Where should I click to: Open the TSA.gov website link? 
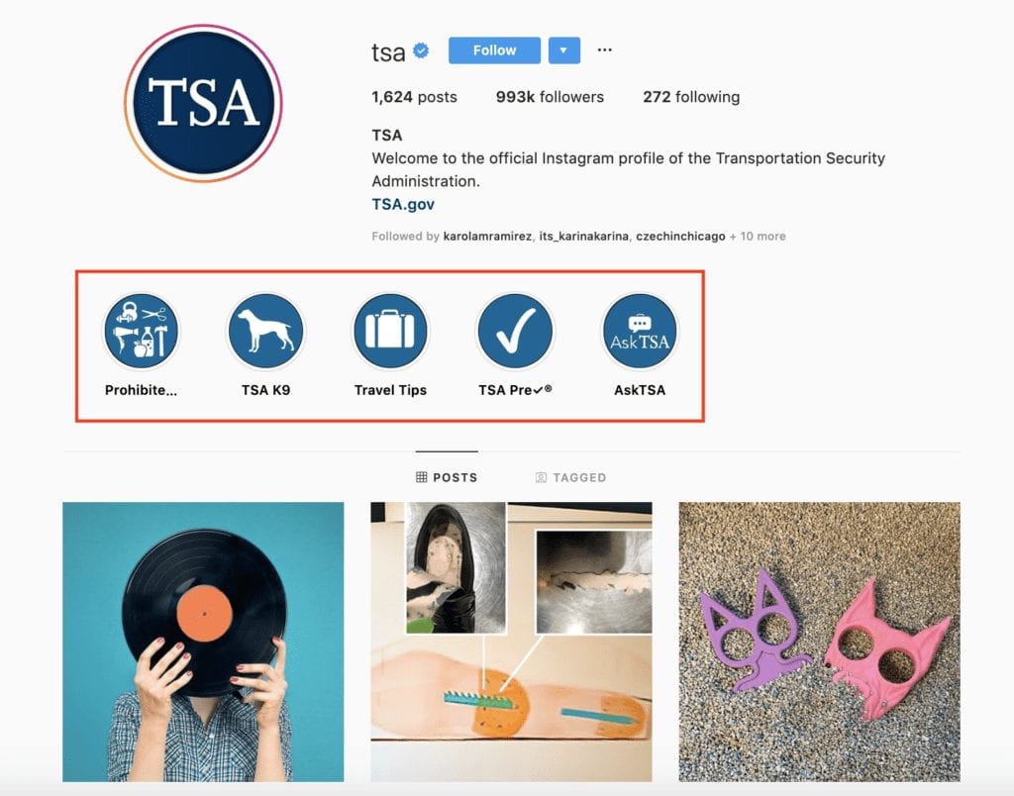403,204
